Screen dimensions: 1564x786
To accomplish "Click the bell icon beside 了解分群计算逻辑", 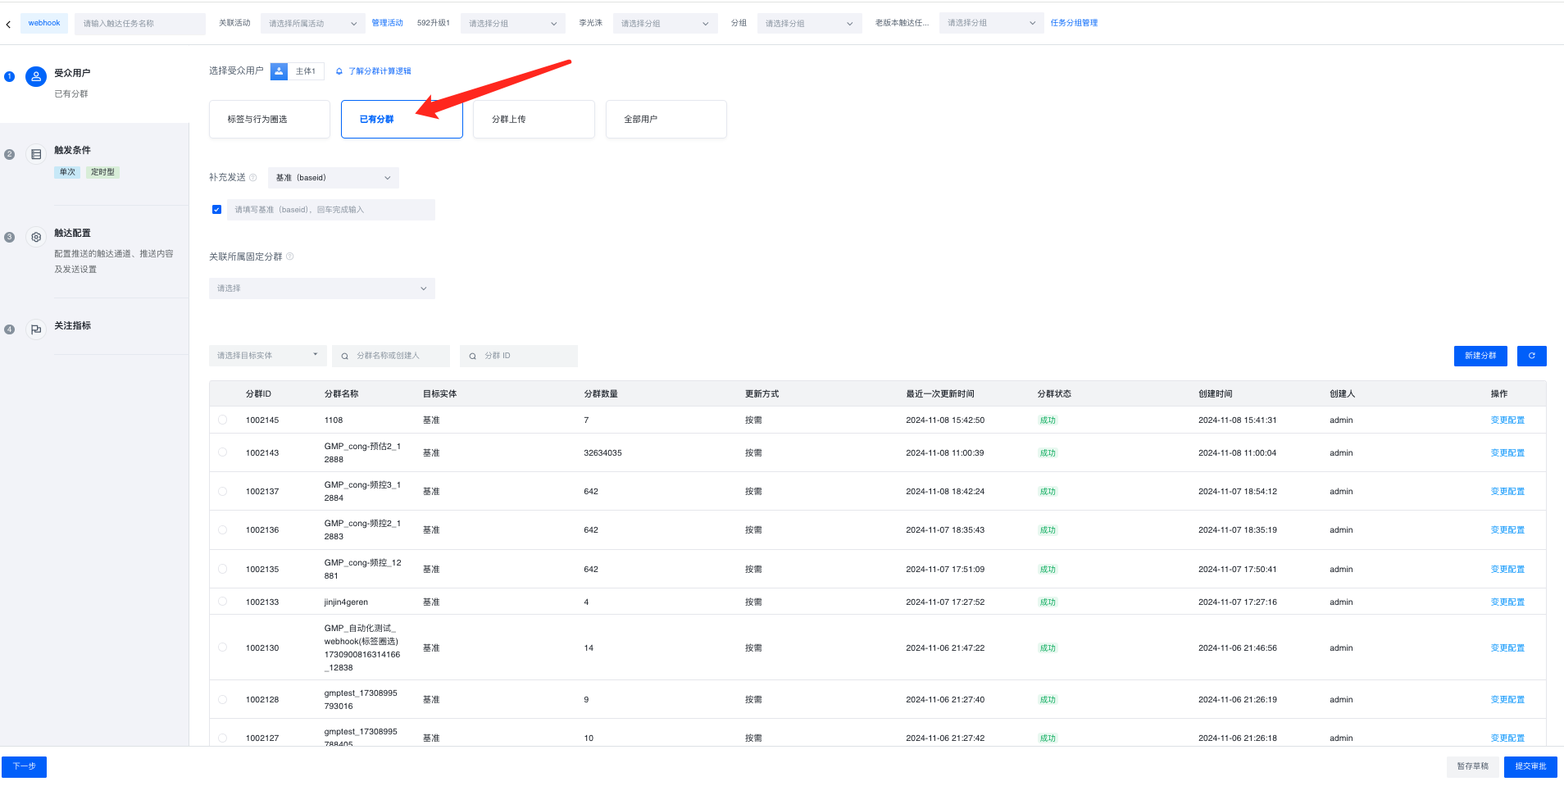I will click(339, 71).
